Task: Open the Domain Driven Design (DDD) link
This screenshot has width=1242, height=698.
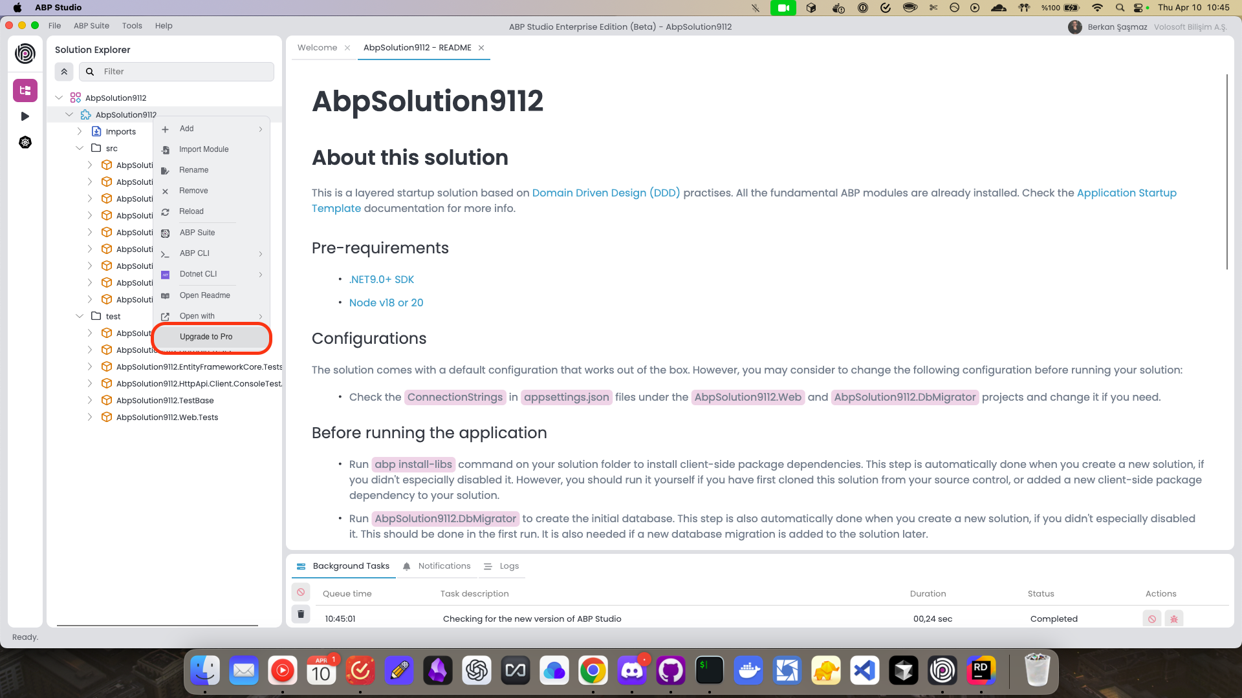Action: 605,193
